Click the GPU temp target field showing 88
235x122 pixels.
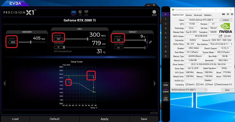(x=118, y=48)
